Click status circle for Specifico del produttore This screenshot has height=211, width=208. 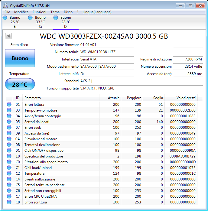(9, 156)
